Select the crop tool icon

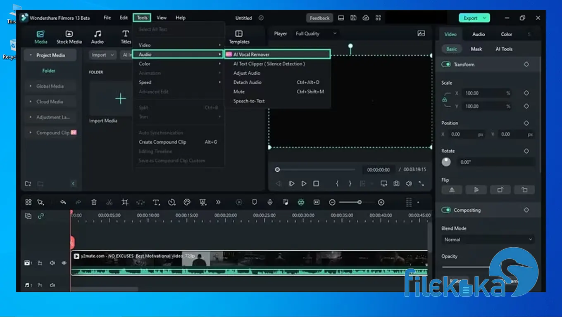coord(125,202)
